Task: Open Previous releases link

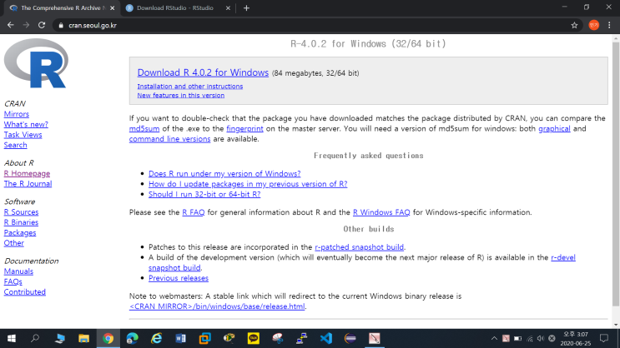Action: (179, 278)
